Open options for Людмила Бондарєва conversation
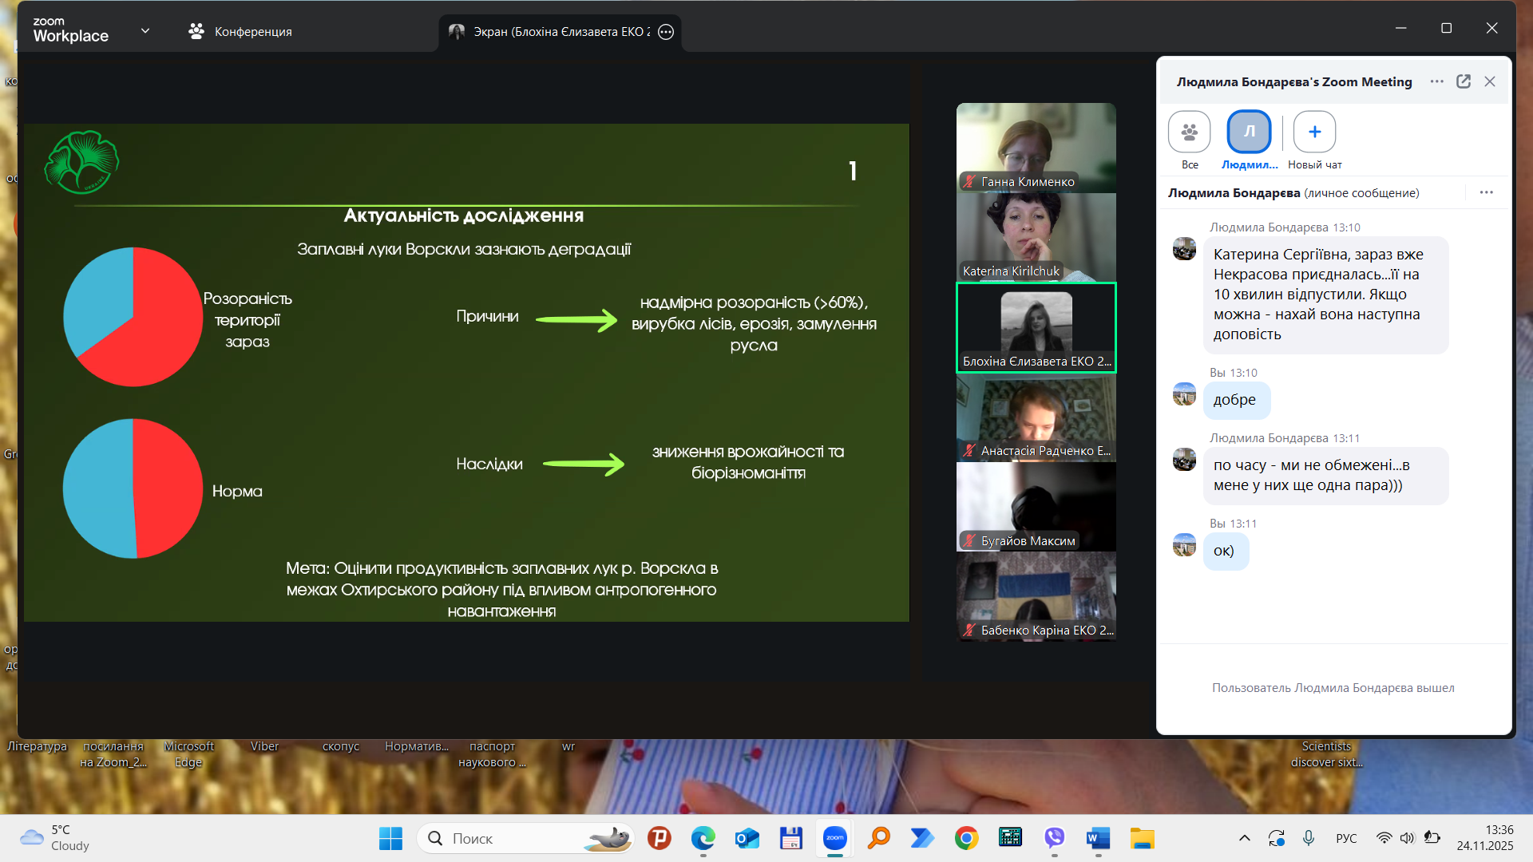Screen dimensions: 1533x862 point(1486,192)
